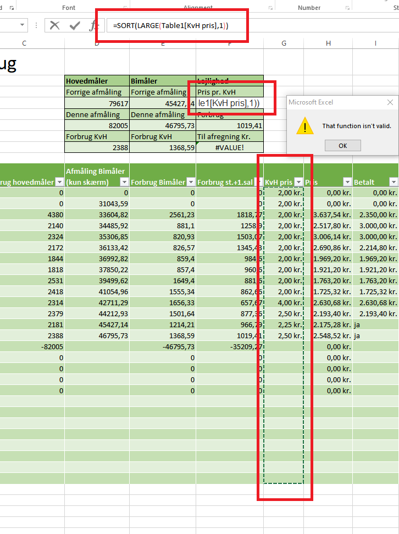Select column header H
Screen dimensions: 399x534
point(328,43)
